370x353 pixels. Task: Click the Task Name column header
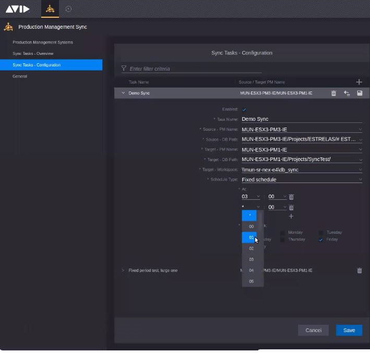point(139,82)
